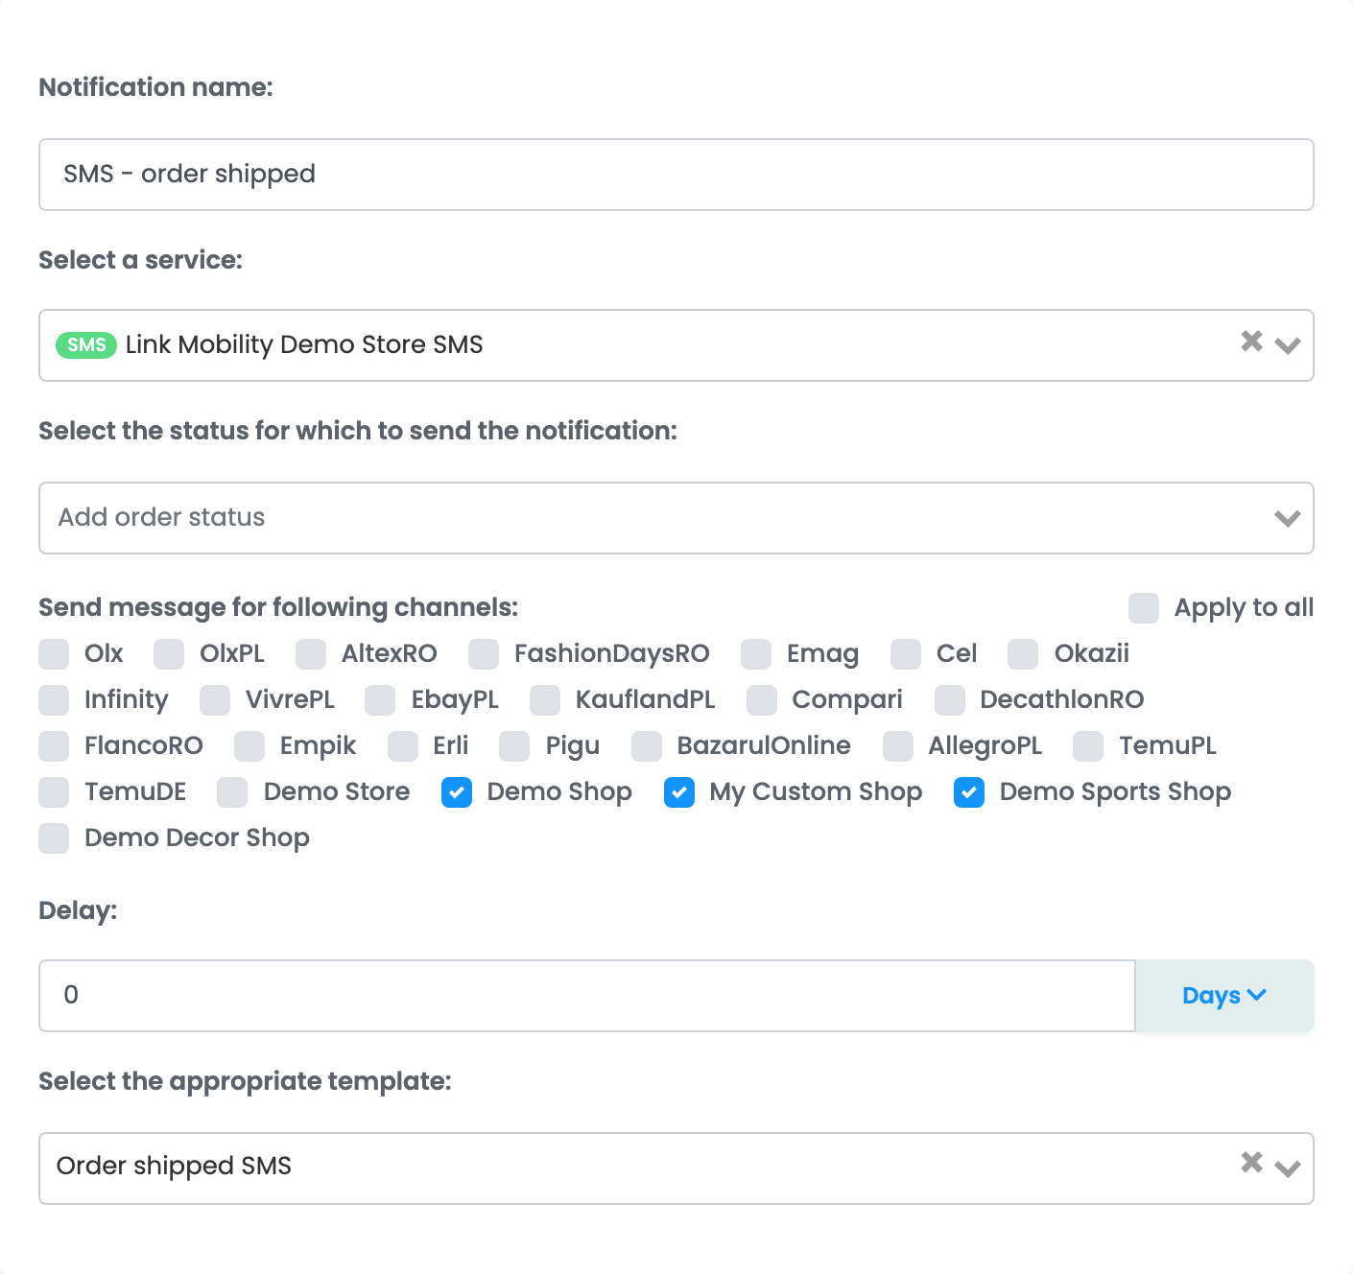Open the Add order status dropdown
Screen dimensions: 1353x1274
point(676,518)
